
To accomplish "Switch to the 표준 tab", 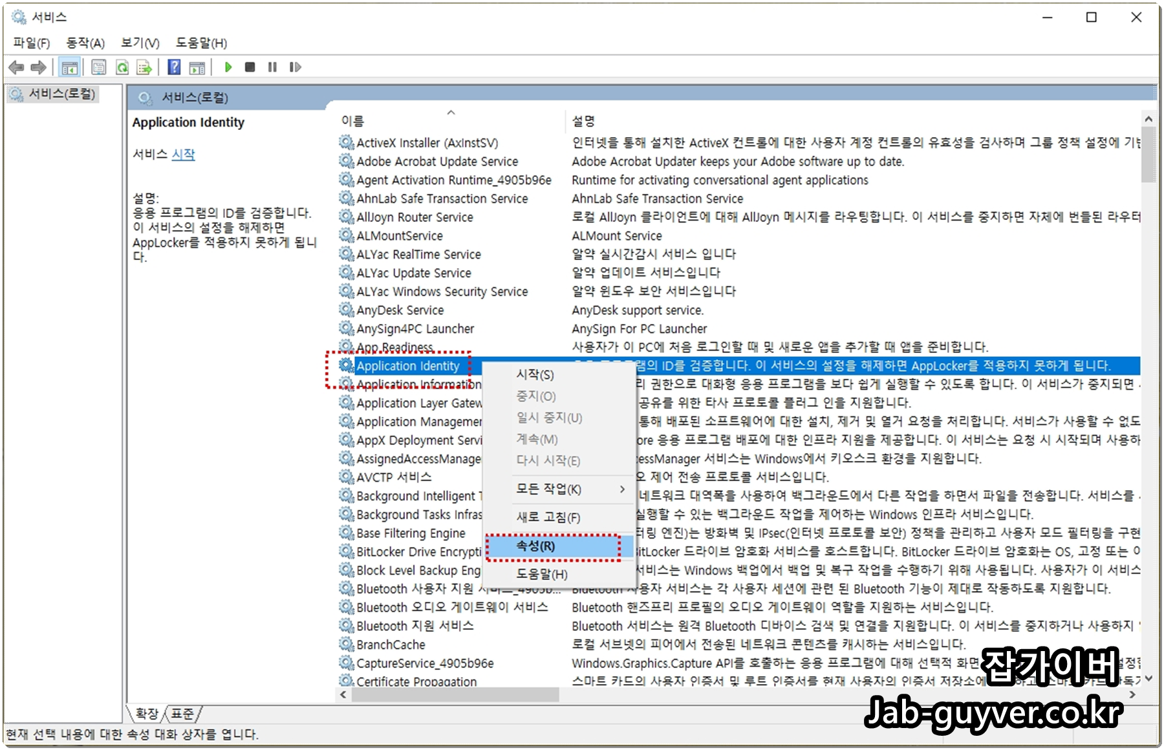I will pyautogui.click(x=183, y=714).
